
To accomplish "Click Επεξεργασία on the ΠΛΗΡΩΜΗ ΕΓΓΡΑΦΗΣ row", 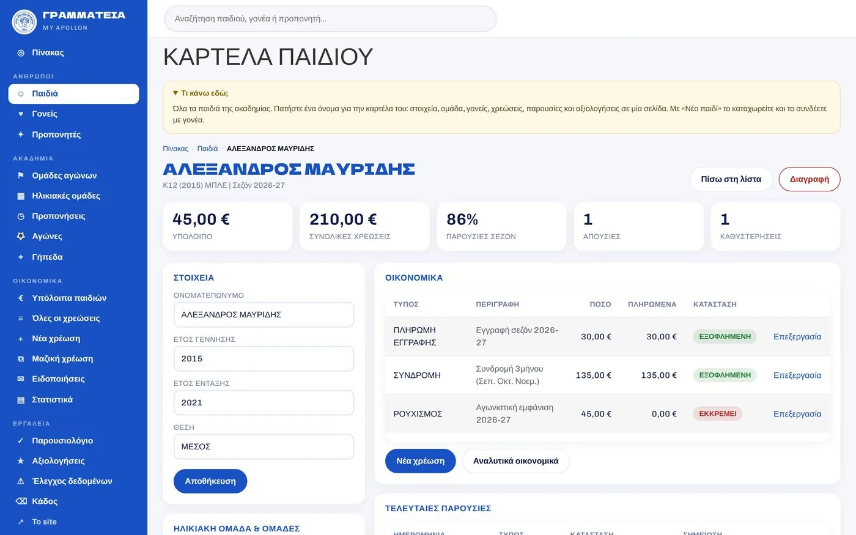I will 797,337.
